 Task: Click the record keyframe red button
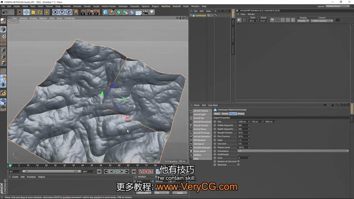coord(141,172)
